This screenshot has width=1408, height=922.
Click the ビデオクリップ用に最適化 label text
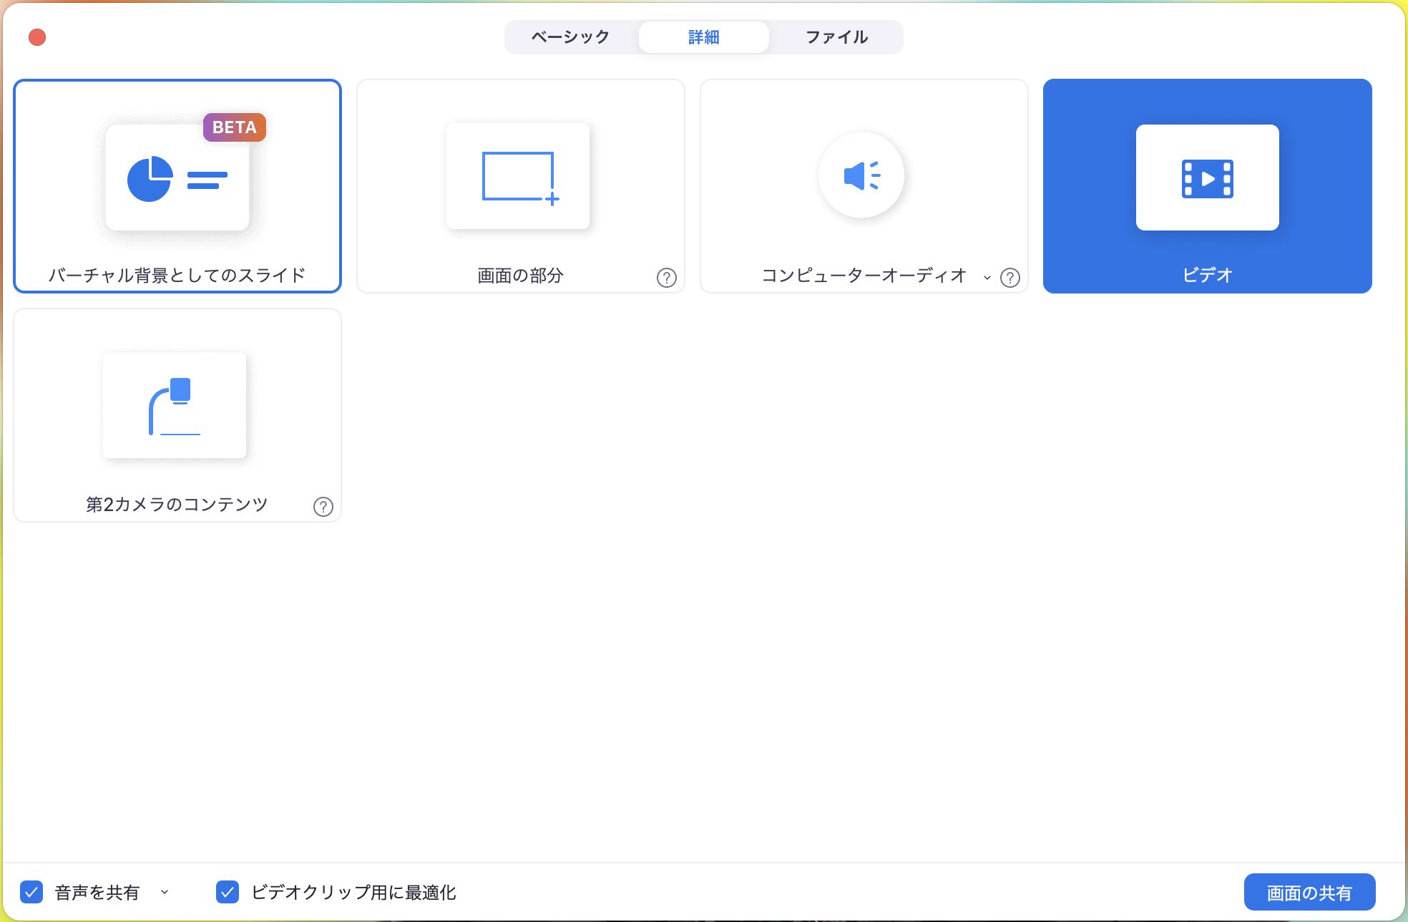pyautogui.click(x=353, y=893)
